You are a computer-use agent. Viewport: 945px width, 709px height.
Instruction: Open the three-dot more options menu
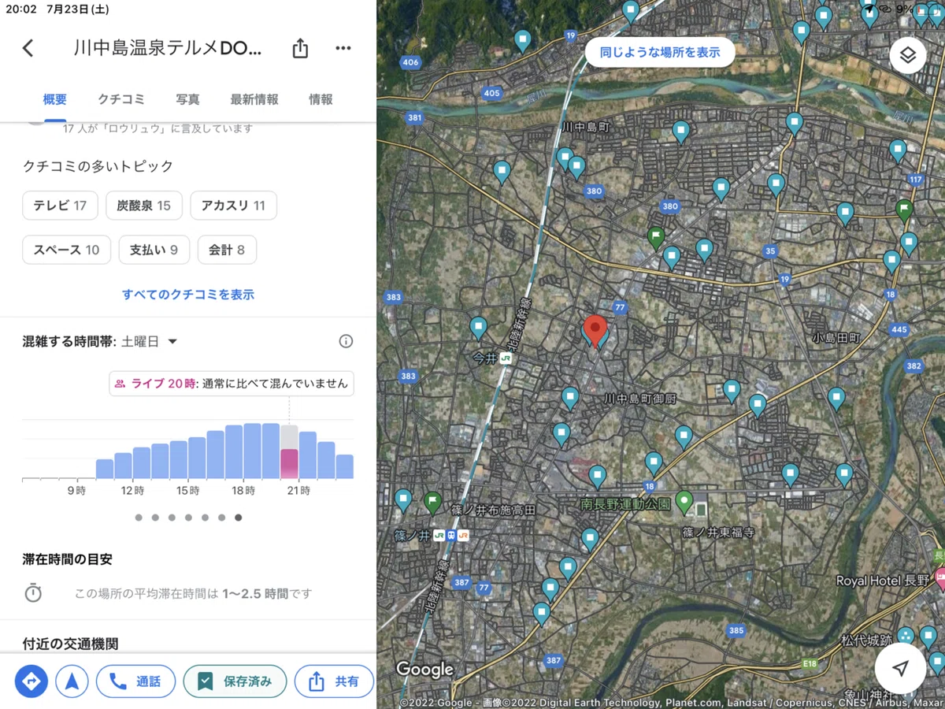tap(343, 48)
